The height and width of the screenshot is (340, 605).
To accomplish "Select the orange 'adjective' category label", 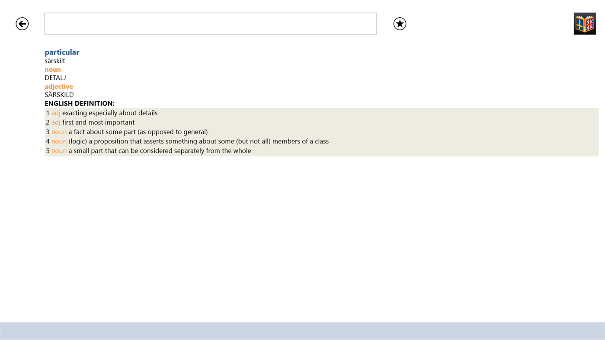I will pos(58,86).
